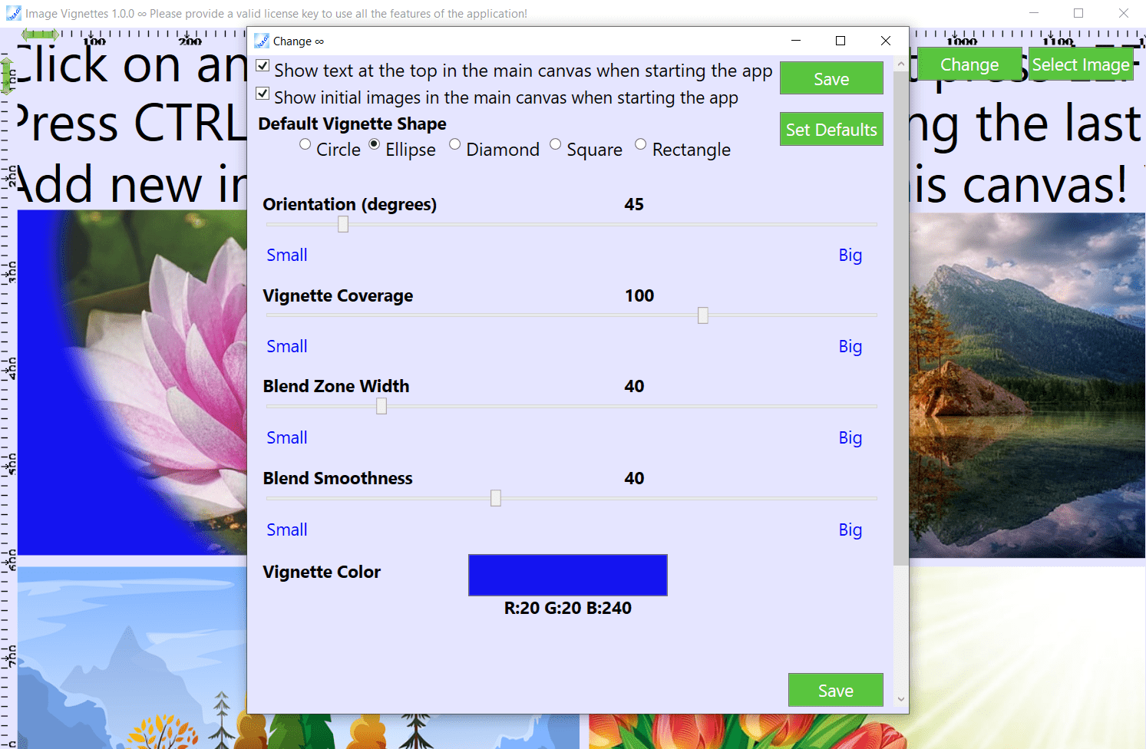The width and height of the screenshot is (1146, 749).
Task: Click the Set Defaults button
Action: [831, 129]
